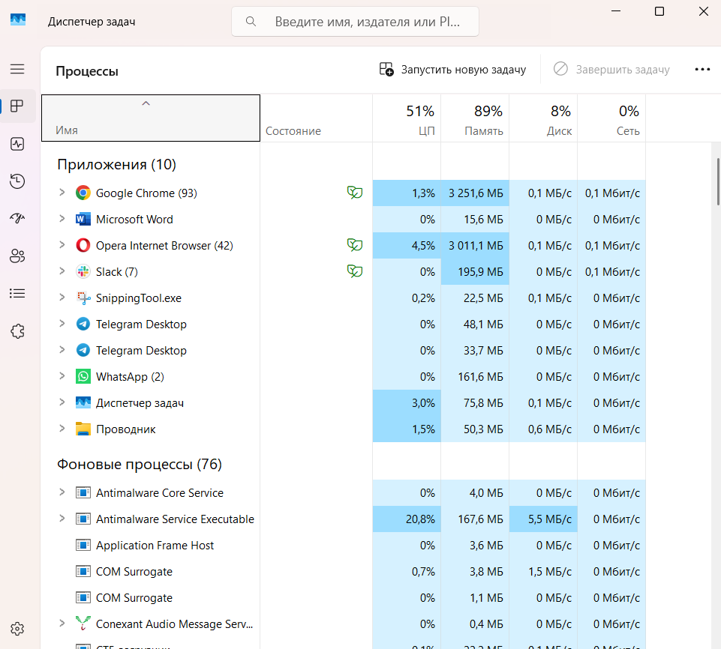Click the SnippingTool.exe icon
The width and height of the screenshot is (721, 649).
coord(83,298)
